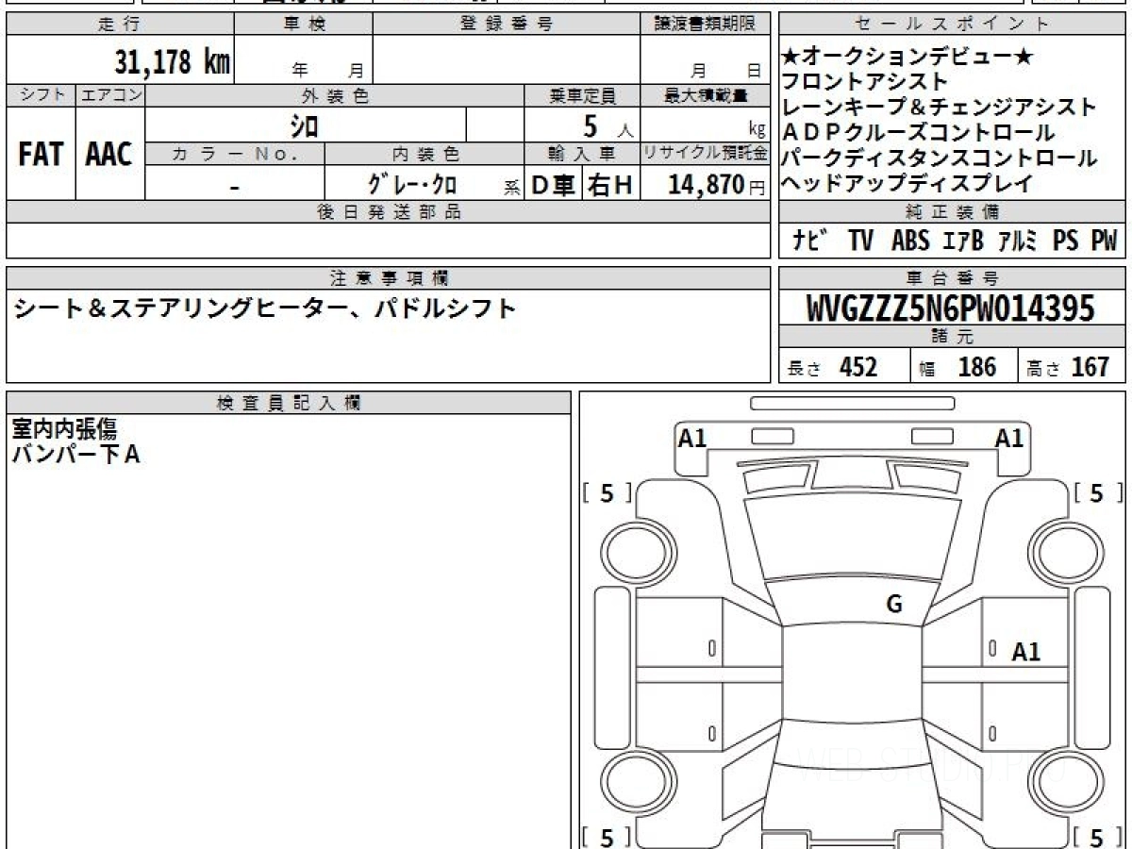Select the 走行 column header
The height and width of the screenshot is (849, 1132).
pos(119,25)
